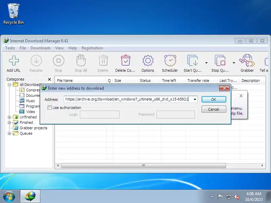Open the Start Queue dropdown arrow
Image resolution: width=271 pixels, height=203 pixels.
(x=206, y=63)
